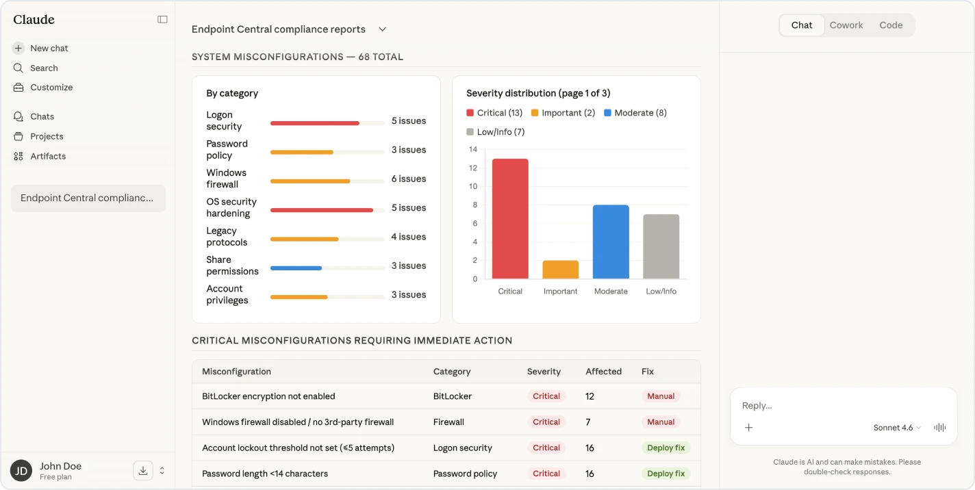Click the blue Moderate chart bar

tap(611, 242)
